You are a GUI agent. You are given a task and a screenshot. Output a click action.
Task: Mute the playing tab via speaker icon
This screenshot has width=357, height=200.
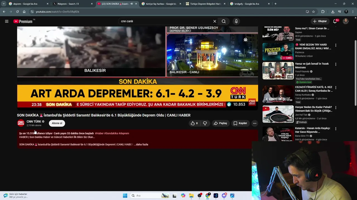132,4
